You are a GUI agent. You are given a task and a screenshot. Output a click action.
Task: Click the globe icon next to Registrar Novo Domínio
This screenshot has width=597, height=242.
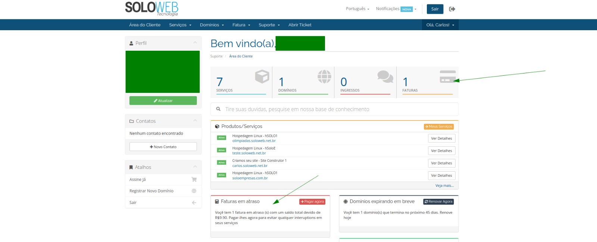click(194, 191)
